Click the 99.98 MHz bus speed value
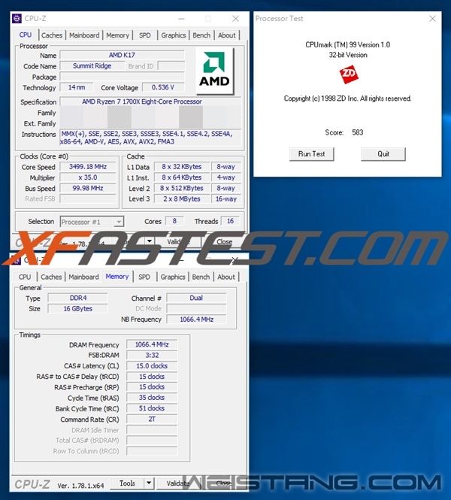The image size is (451, 500). pyautogui.click(x=88, y=188)
